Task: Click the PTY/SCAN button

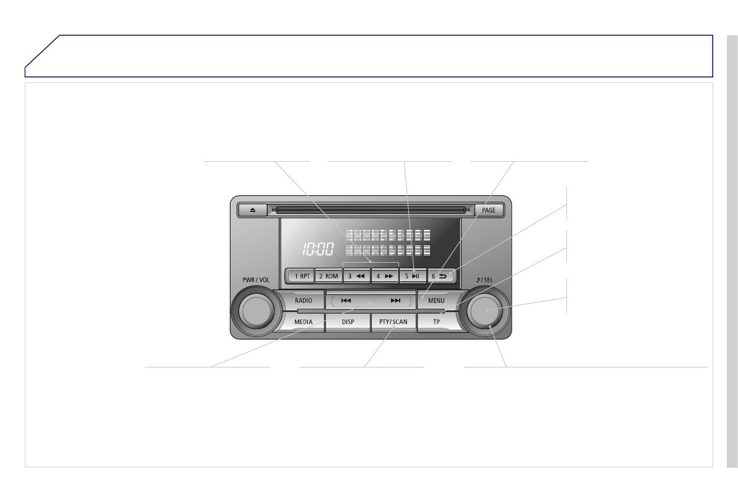Action: 393,322
